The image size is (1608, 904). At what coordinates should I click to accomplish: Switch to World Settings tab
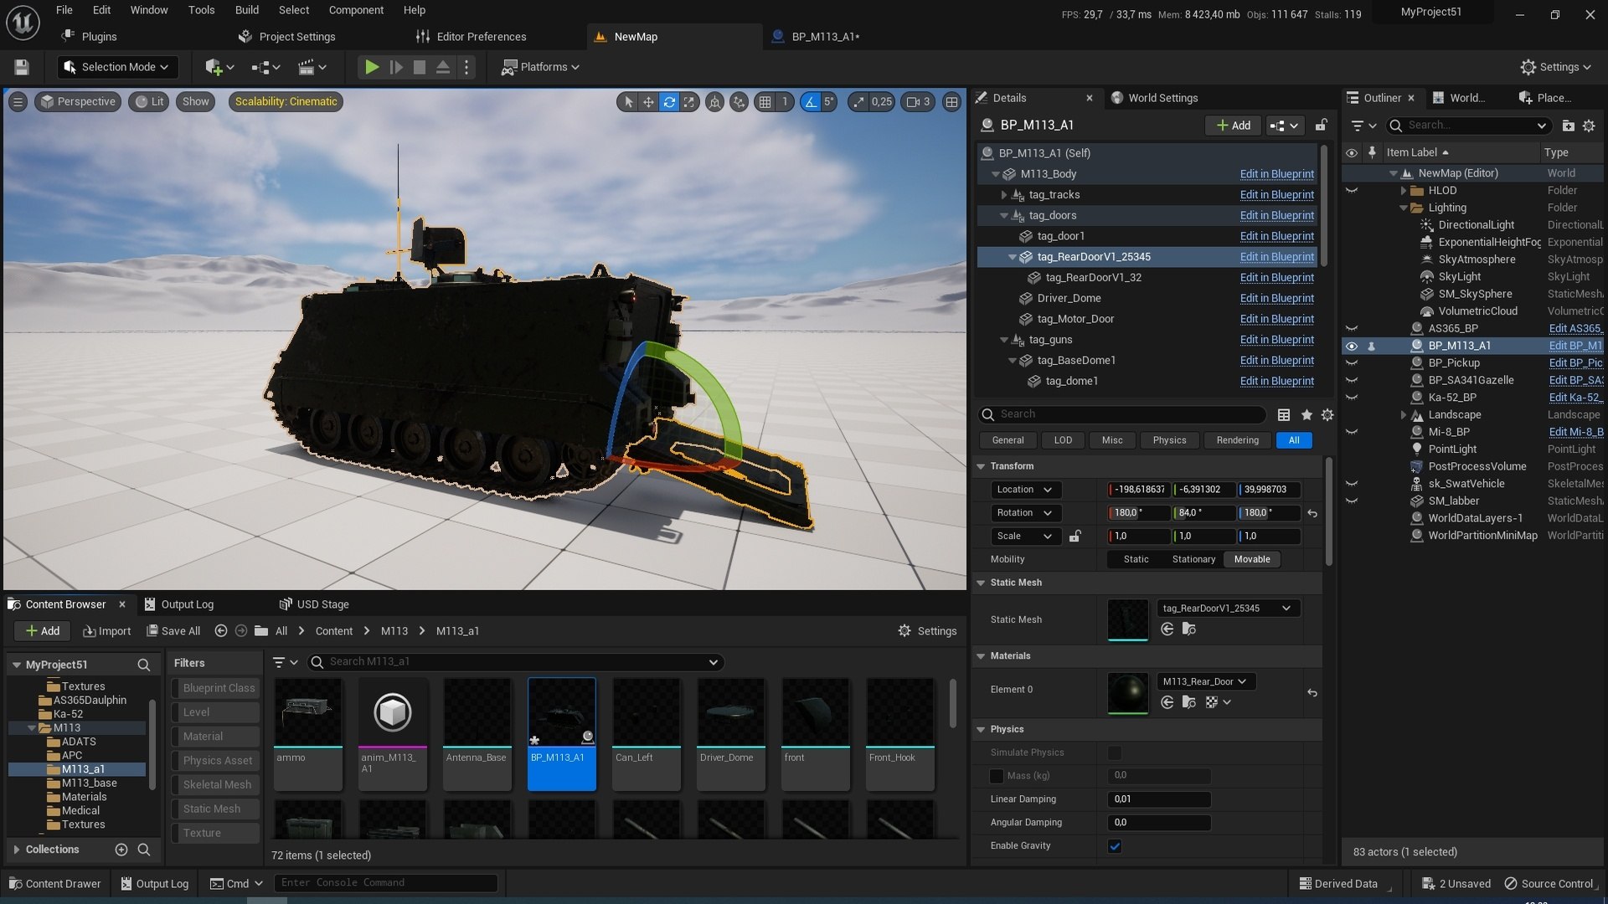click(1155, 98)
